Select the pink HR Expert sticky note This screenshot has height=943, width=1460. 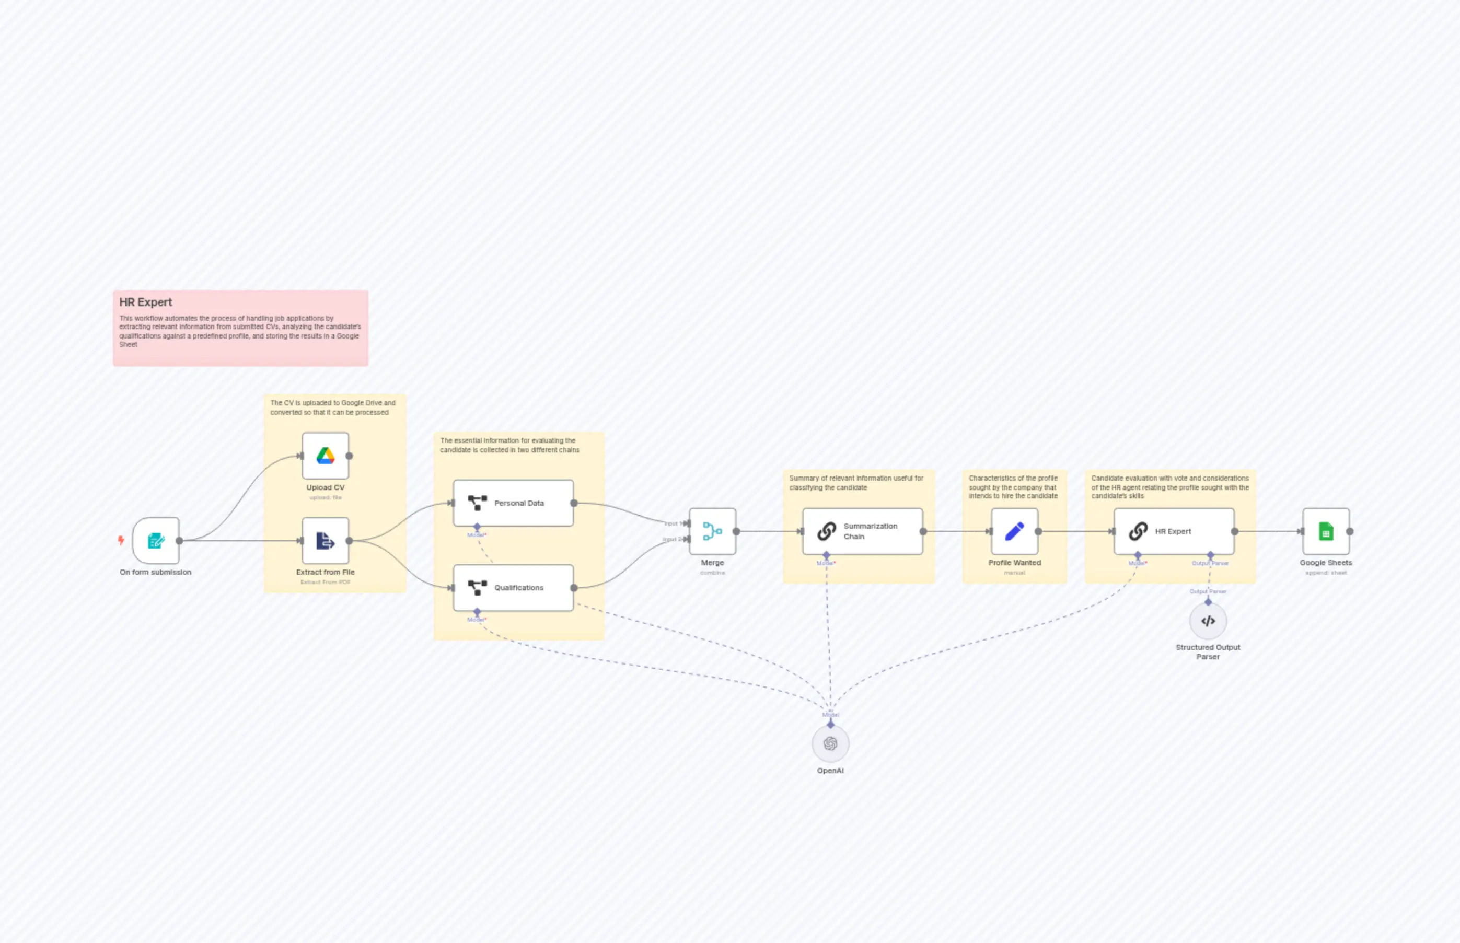pyautogui.click(x=240, y=328)
